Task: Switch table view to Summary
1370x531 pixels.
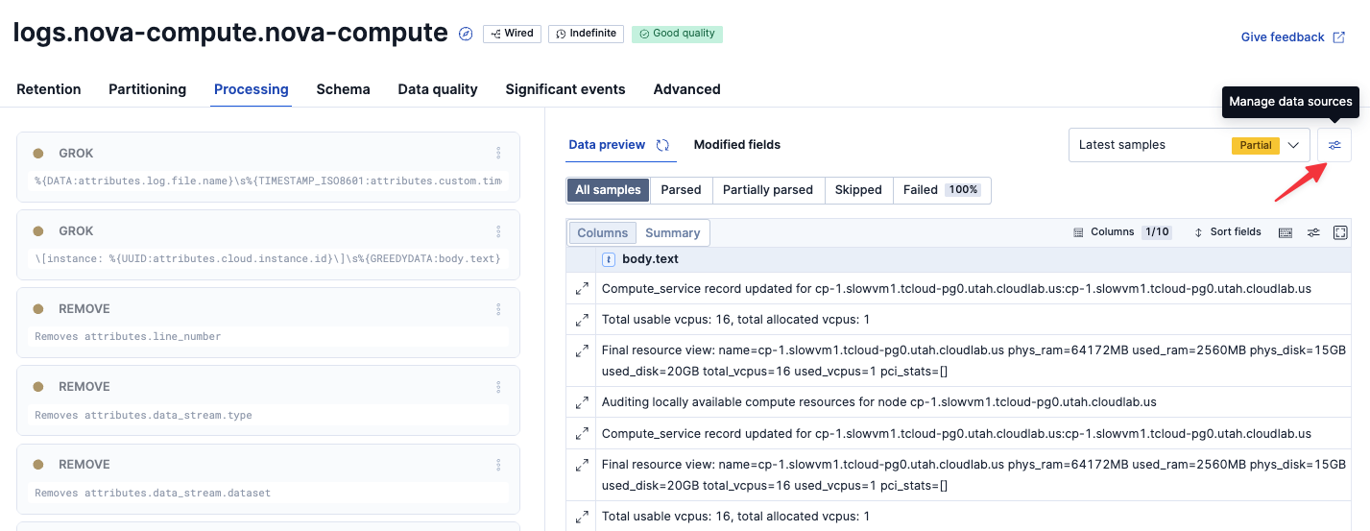Action: click(x=672, y=232)
